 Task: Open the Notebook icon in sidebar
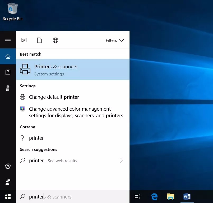(x=8, y=72)
